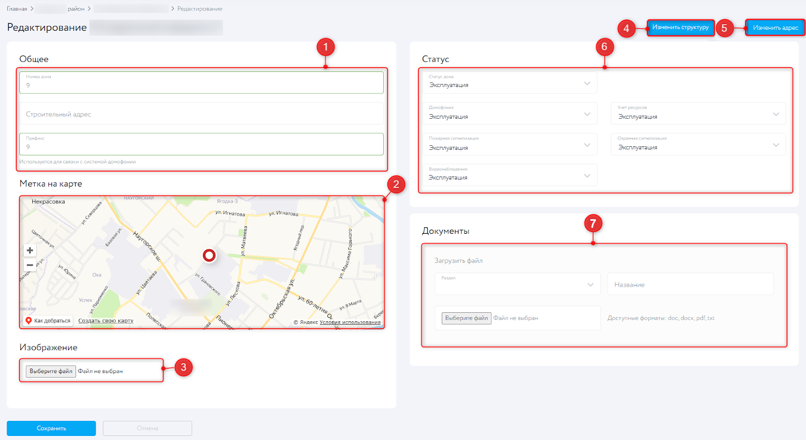Viewport: 806px width, 440px height.
Task: Open the documents 'Раздел' dropdown
Action: (518, 284)
